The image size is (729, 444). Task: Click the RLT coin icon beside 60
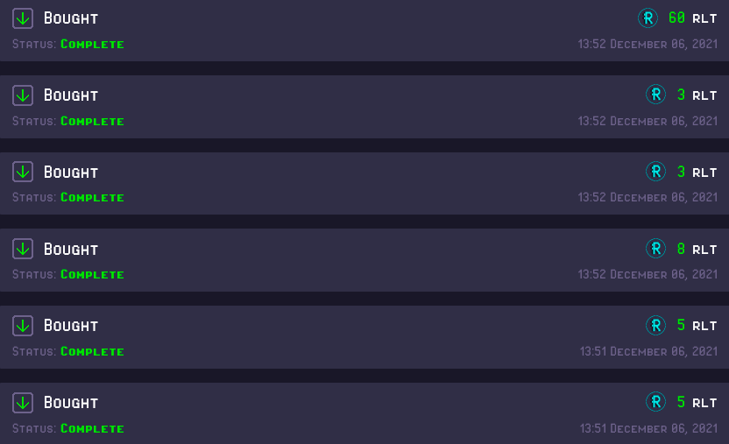tap(648, 18)
